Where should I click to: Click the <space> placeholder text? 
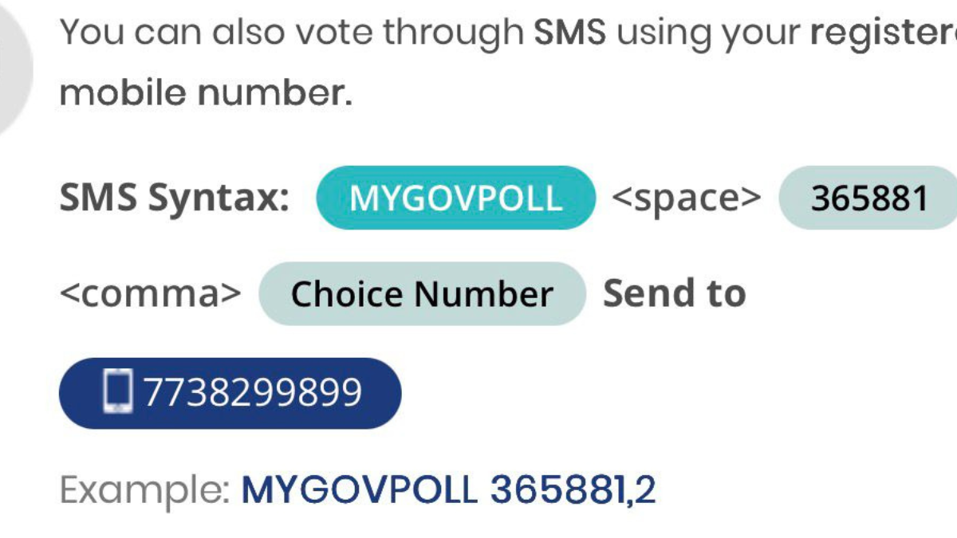coord(686,198)
